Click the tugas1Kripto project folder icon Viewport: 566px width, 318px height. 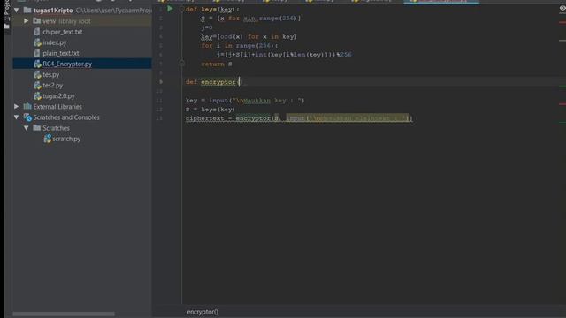tap(27, 10)
